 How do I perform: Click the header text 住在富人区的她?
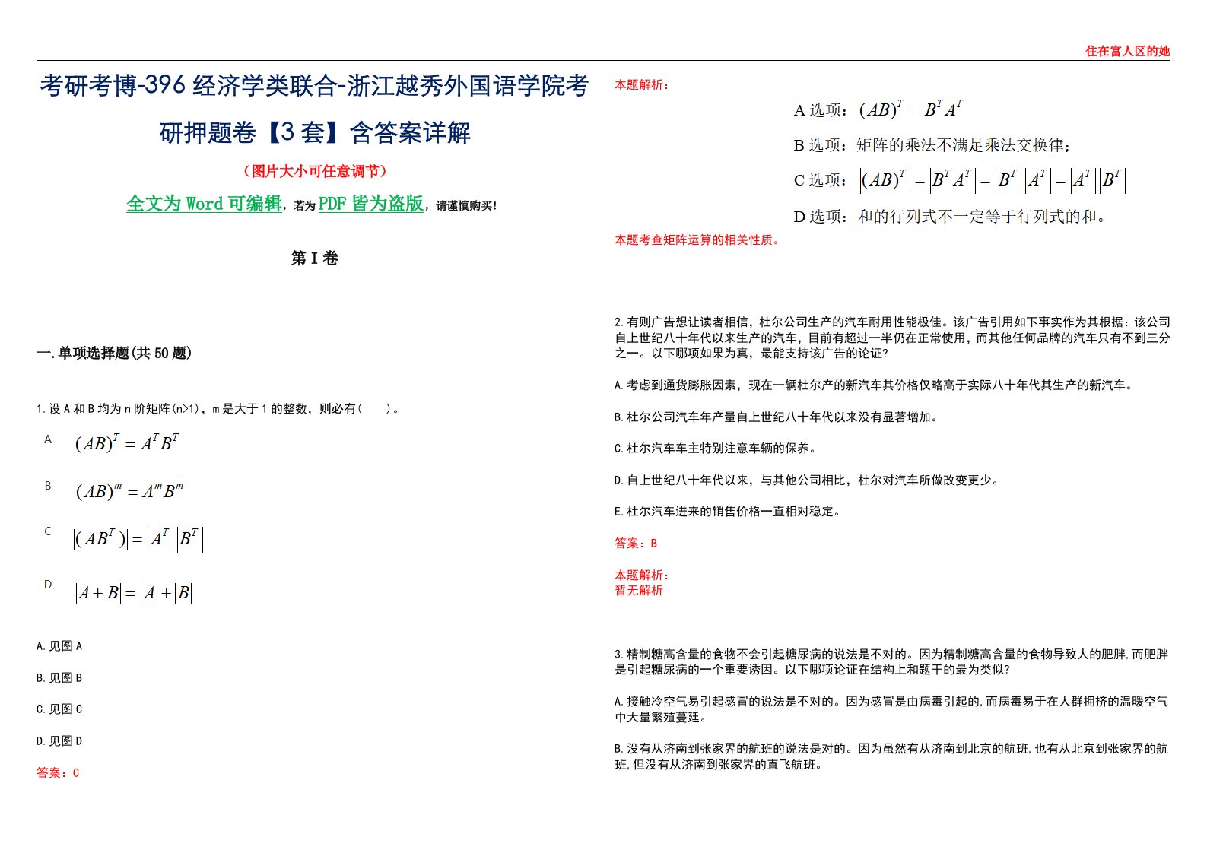coord(1127,51)
